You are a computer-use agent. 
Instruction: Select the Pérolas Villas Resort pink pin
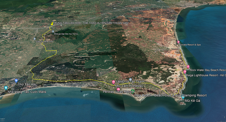click(x=118, y=89)
